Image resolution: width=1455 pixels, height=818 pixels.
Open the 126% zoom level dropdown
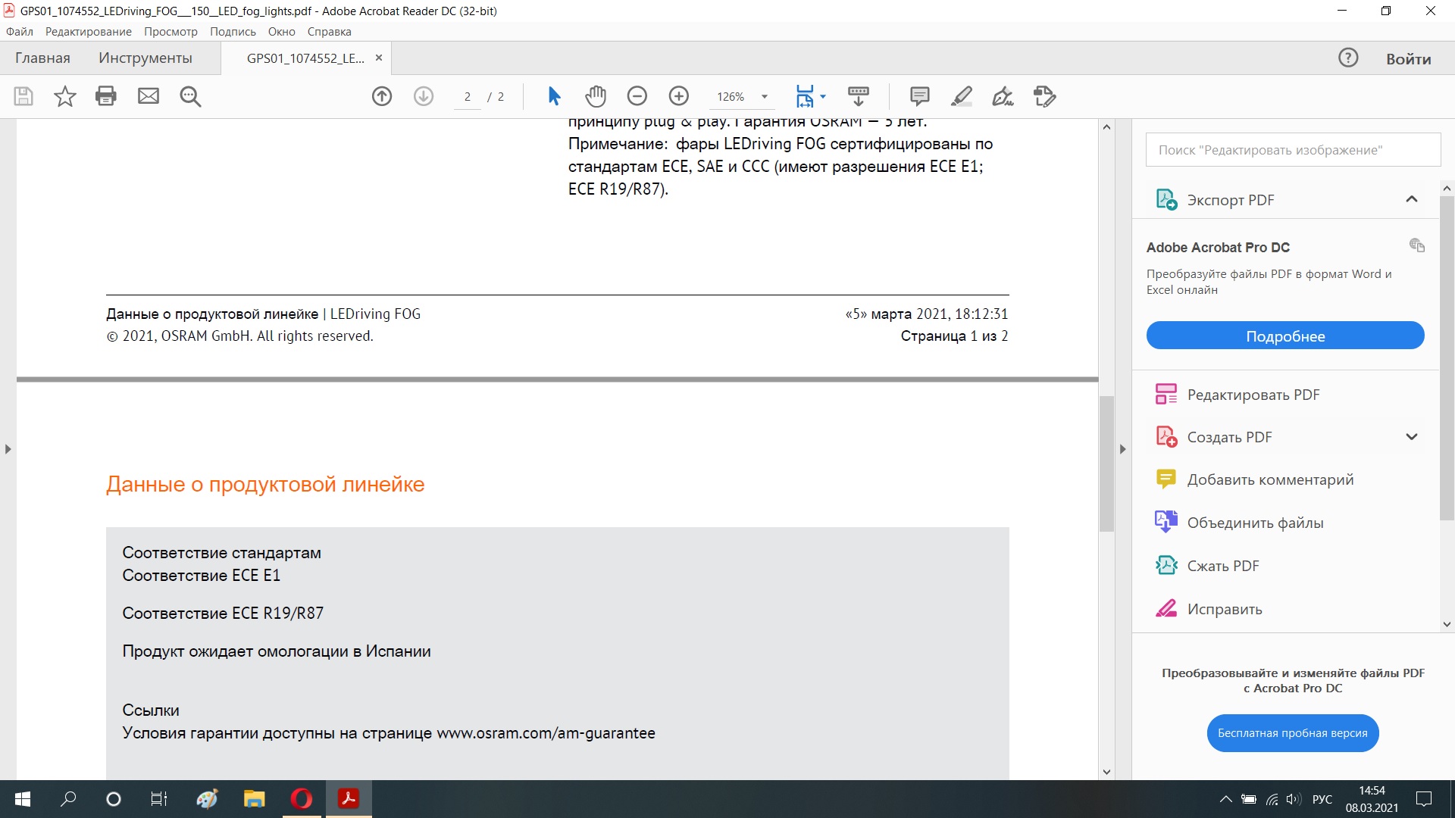(x=765, y=97)
